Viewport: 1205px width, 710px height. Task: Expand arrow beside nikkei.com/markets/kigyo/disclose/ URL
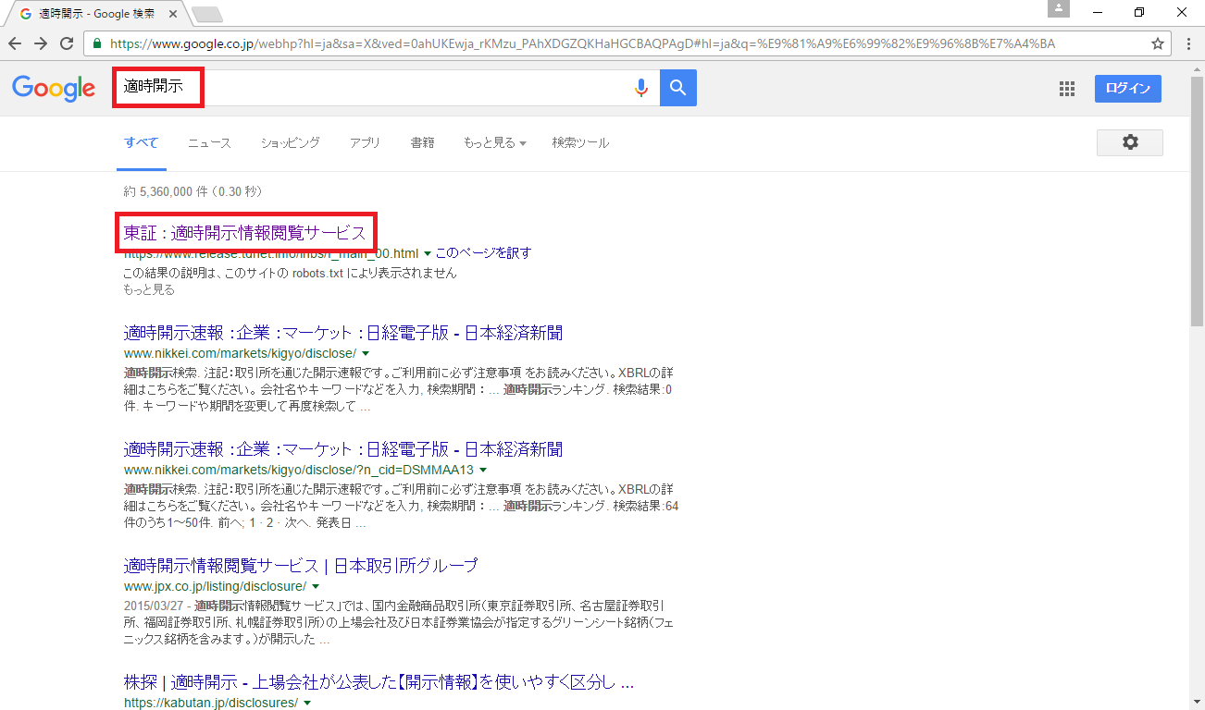coord(366,354)
